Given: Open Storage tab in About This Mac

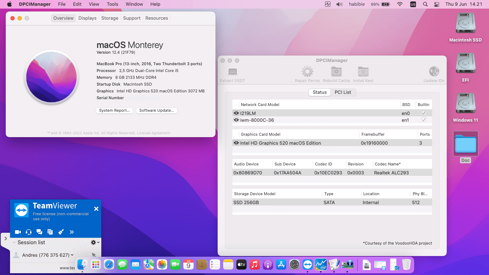Looking at the screenshot, I should point(110,18).
